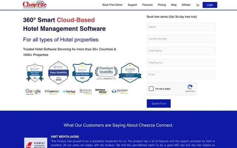Select the Top Trending hexagon badge
This screenshot has width=237, height=148.
pyautogui.click(x=130, y=73)
